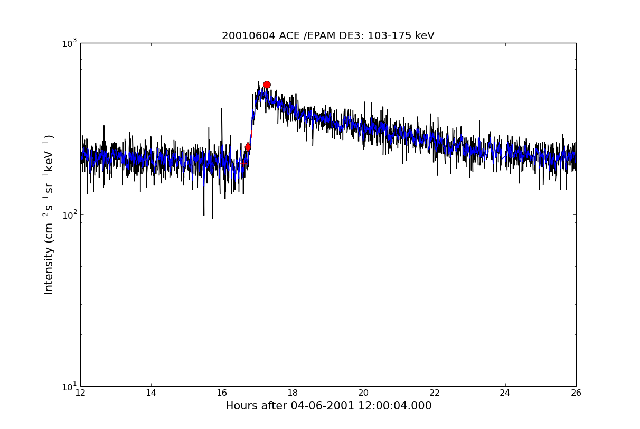
Task: Click the y-axis label 'Intensity'
Action: point(49,215)
